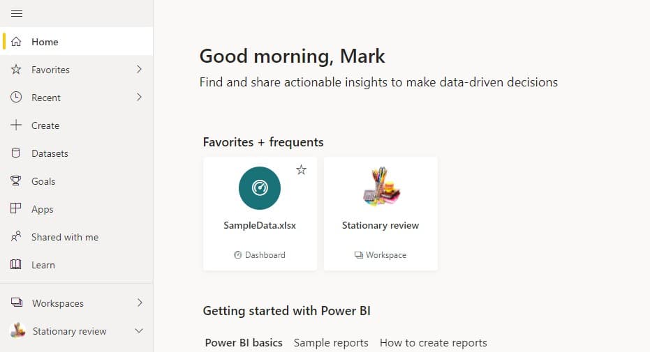This screenshot has width=650, height=352.
Task: Click the Goals trophy icon
Action: [x=16, y=181]
